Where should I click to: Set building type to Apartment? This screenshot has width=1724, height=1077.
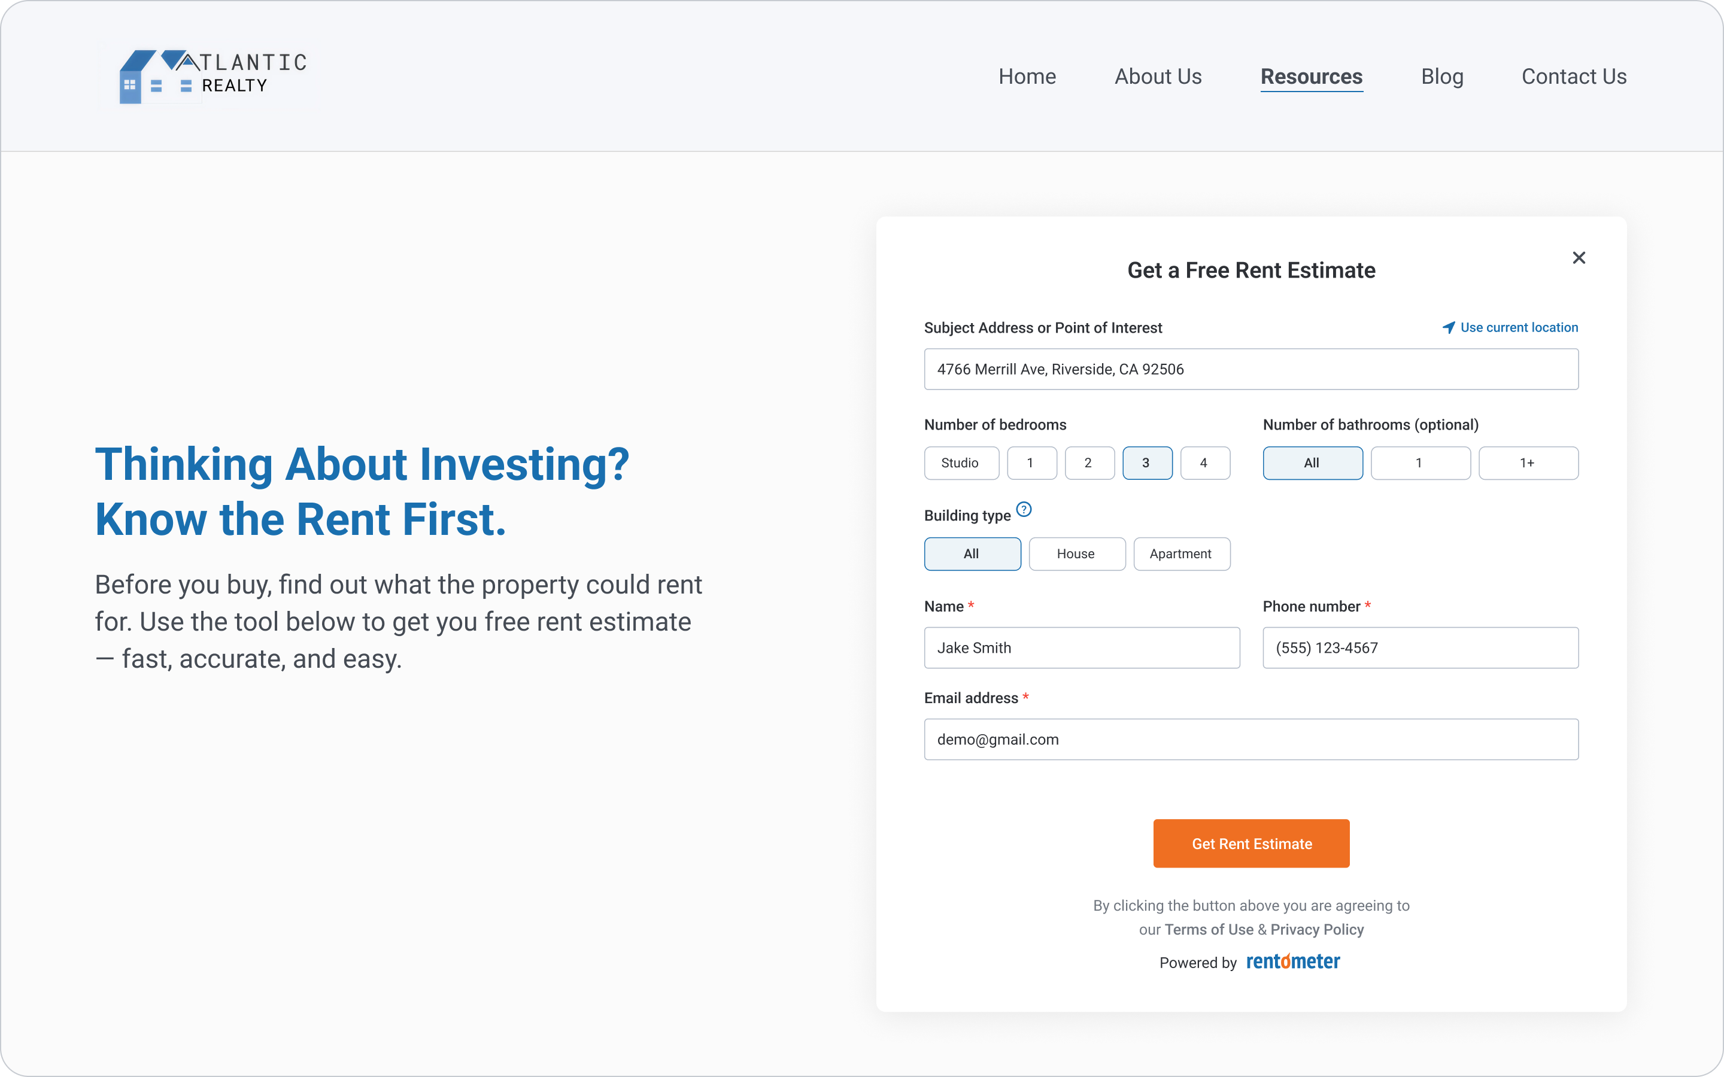1181,554
